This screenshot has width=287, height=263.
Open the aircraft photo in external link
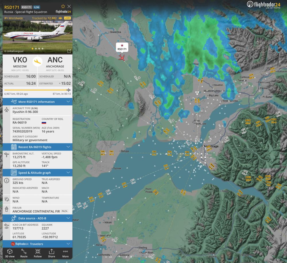click(69, 51)
